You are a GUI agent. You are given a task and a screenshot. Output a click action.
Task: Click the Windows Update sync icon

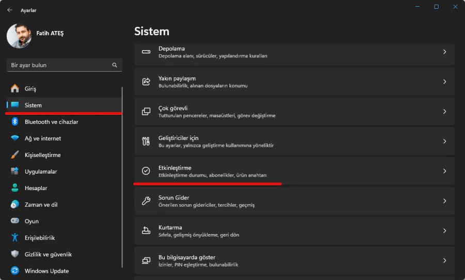point(15,271)
